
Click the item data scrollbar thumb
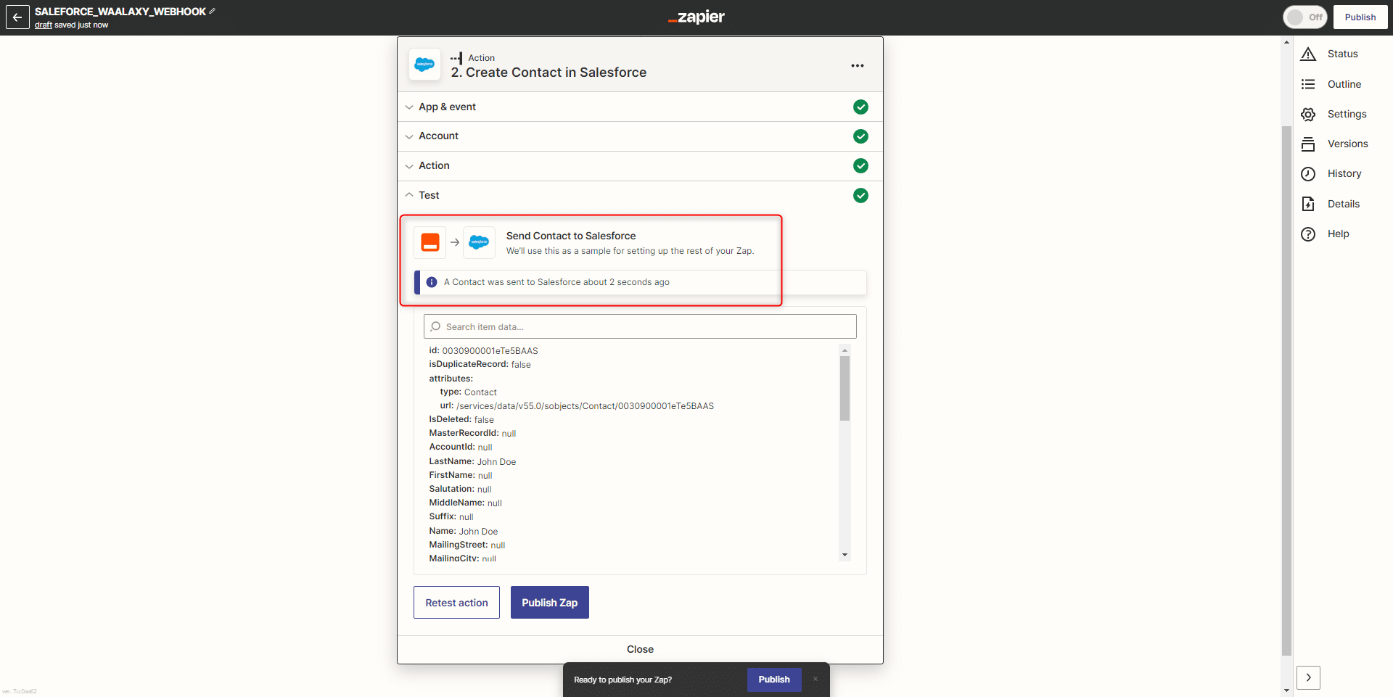(x=845, y=388)
